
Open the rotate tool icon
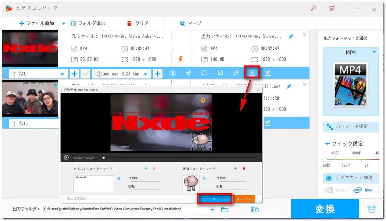point(204,73)
